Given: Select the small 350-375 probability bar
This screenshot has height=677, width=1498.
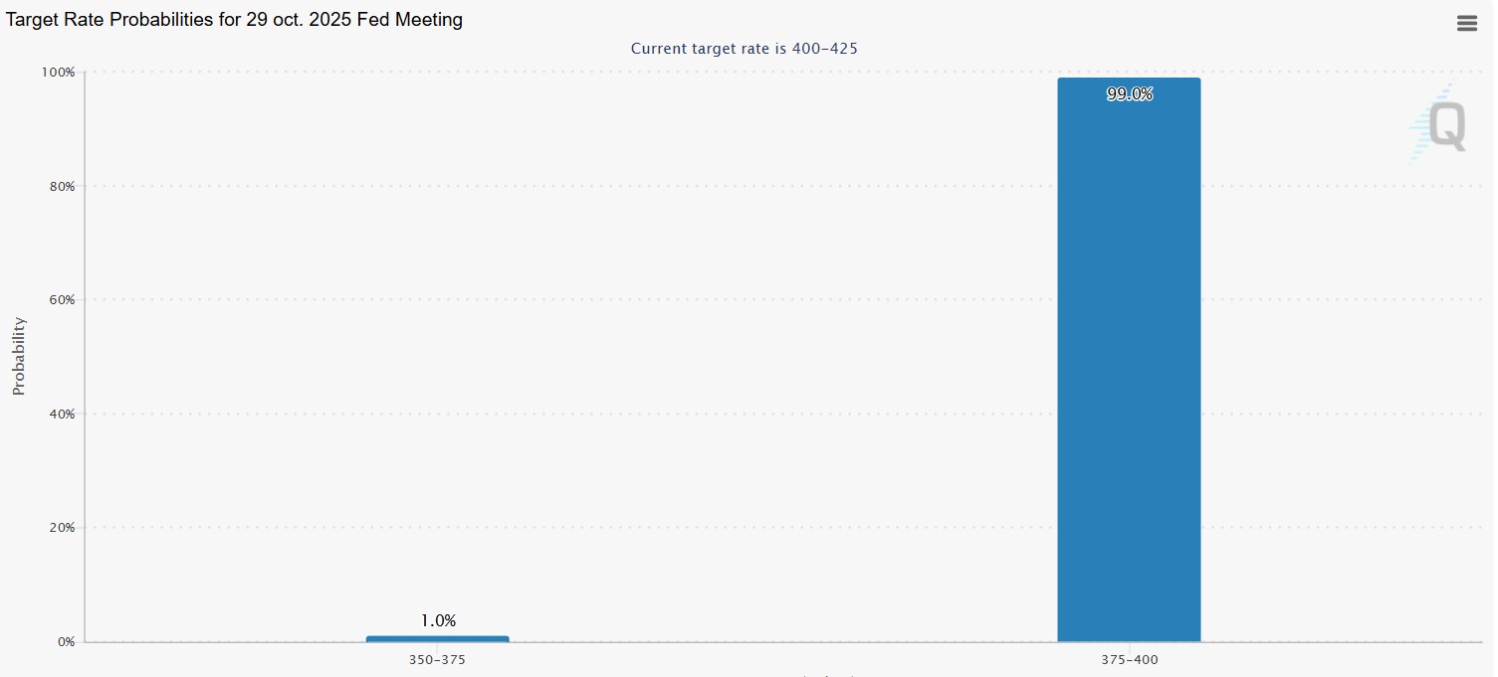Looking at the screenshot, I should (x=437, y=638).
